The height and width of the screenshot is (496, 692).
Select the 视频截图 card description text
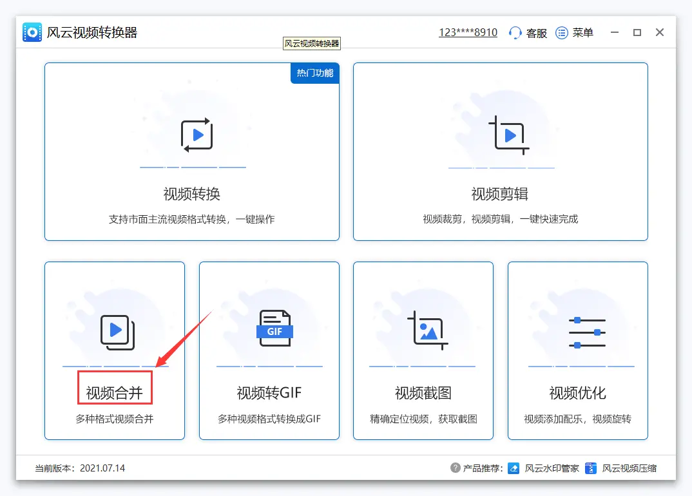(423, 418)
